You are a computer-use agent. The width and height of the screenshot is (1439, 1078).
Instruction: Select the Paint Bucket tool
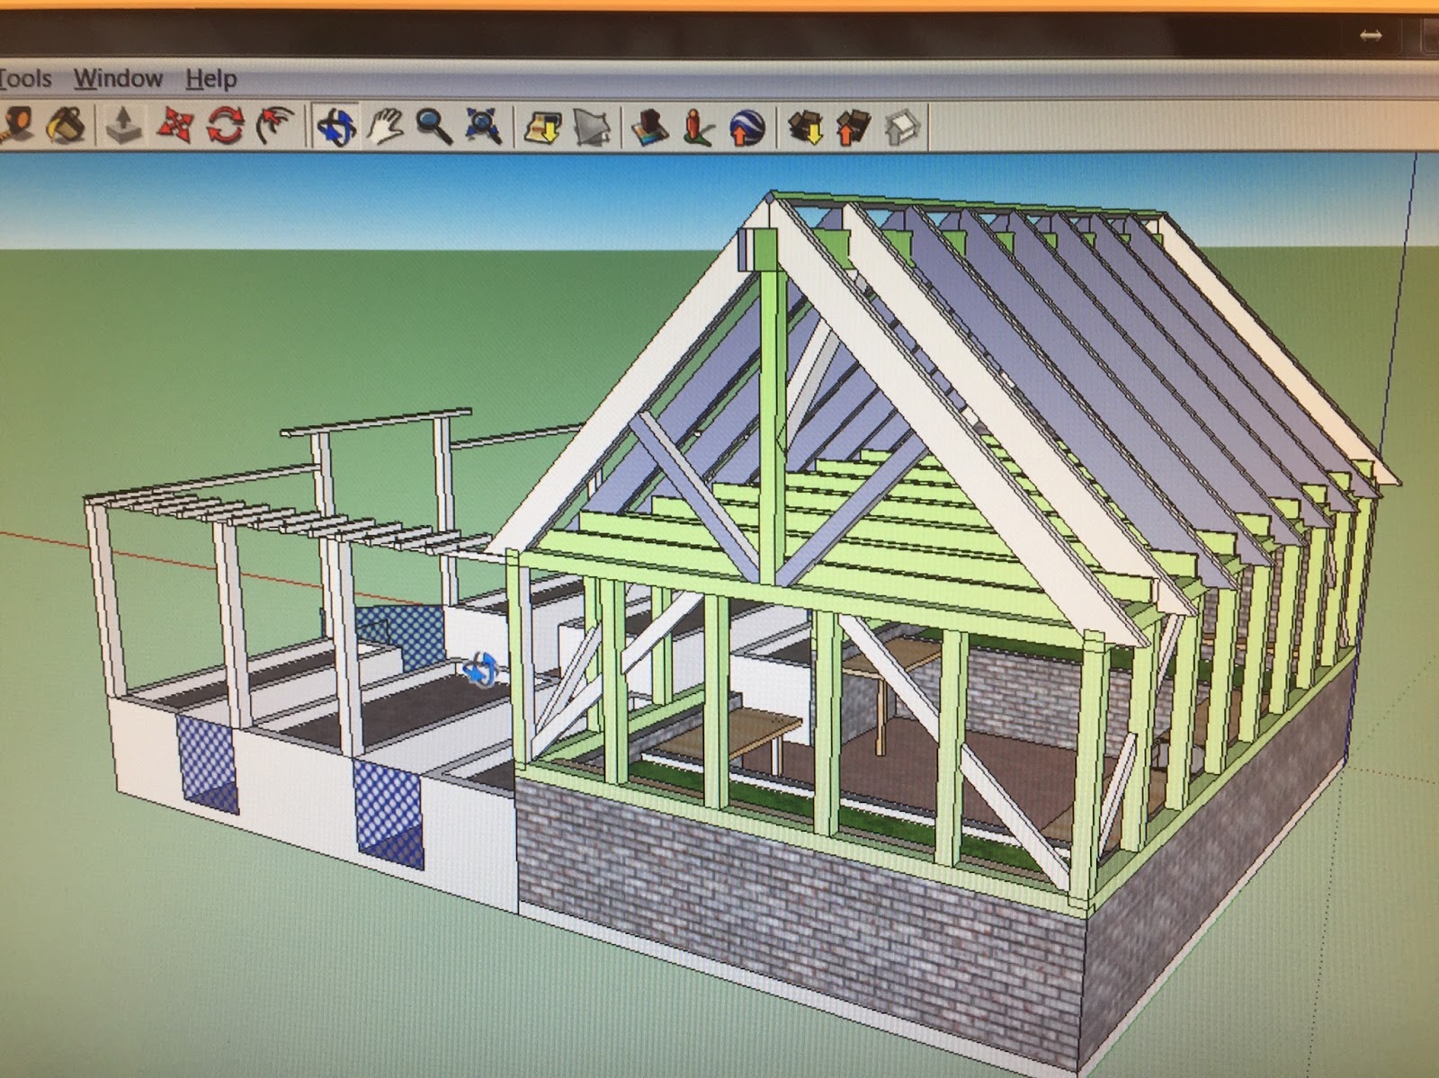[67, 125]
